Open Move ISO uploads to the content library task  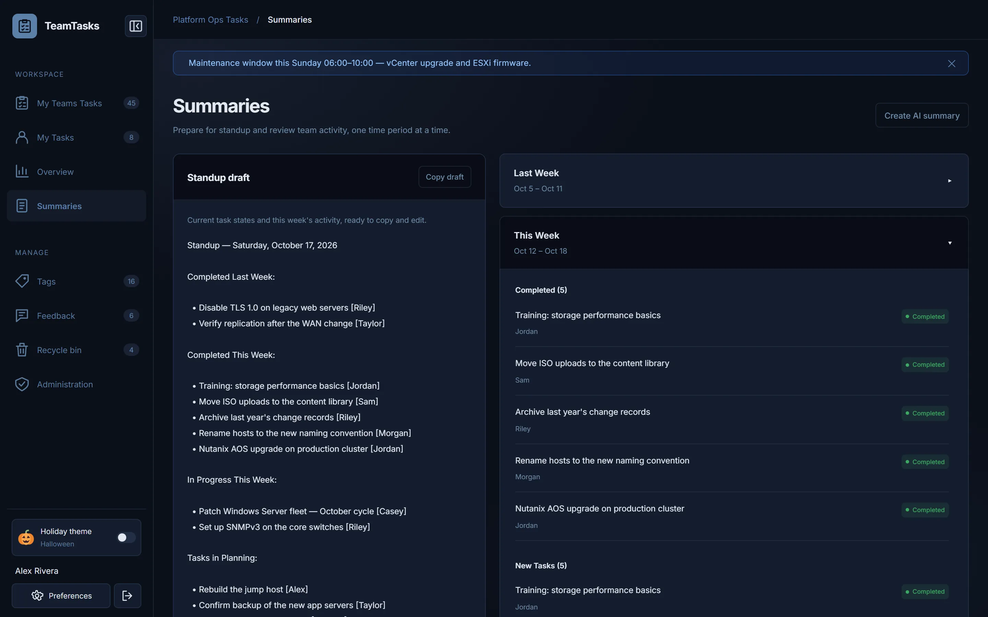592,363
